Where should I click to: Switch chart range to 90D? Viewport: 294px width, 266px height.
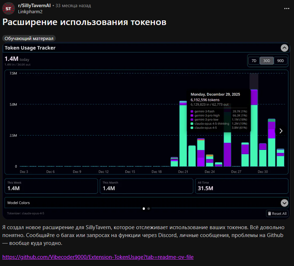280,61
